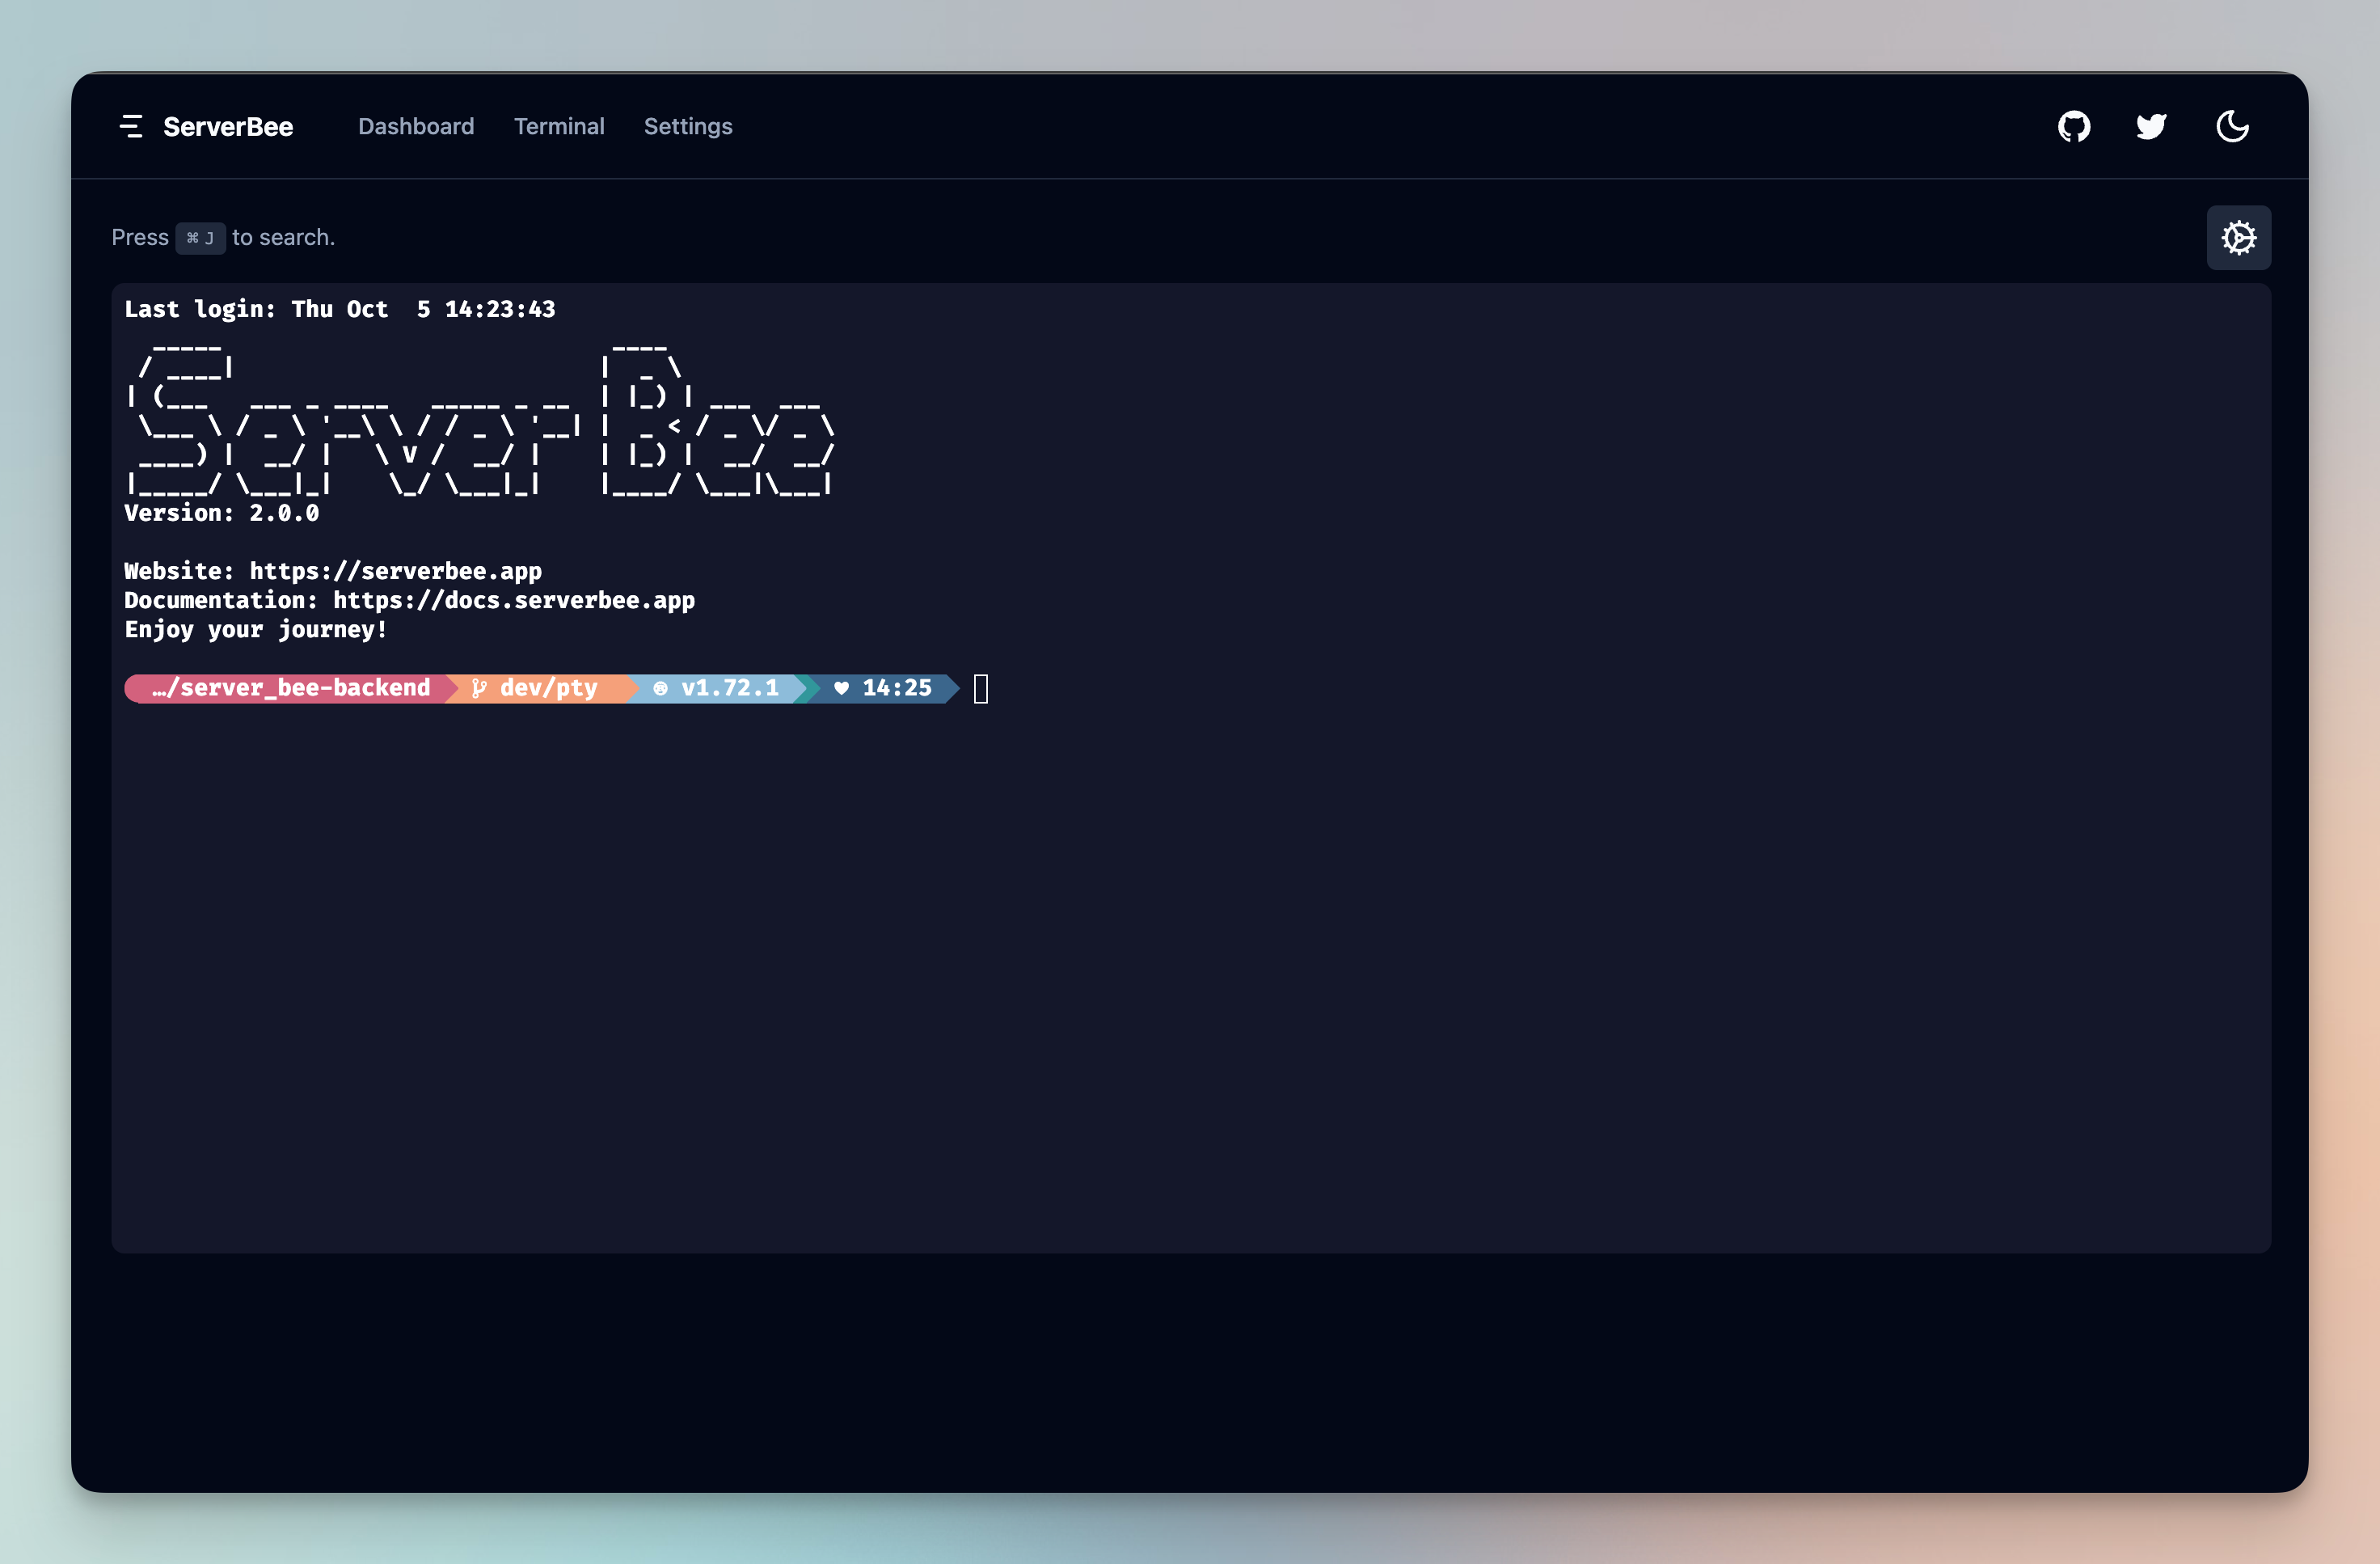Open the https://serverbee.app website link
Viewport: 2380px width, 1564px height.
pos(395,572)
